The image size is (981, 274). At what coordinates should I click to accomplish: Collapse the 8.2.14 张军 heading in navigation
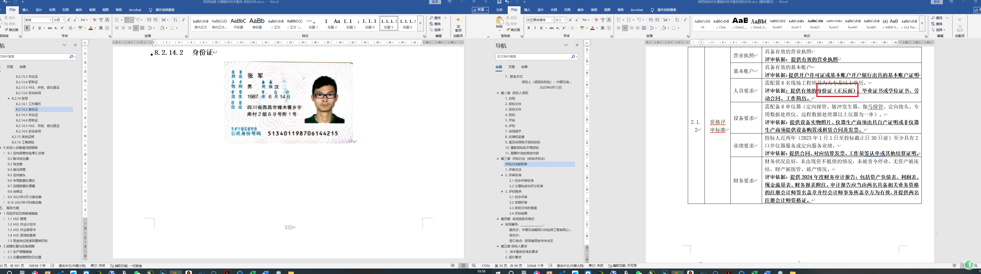8,99
